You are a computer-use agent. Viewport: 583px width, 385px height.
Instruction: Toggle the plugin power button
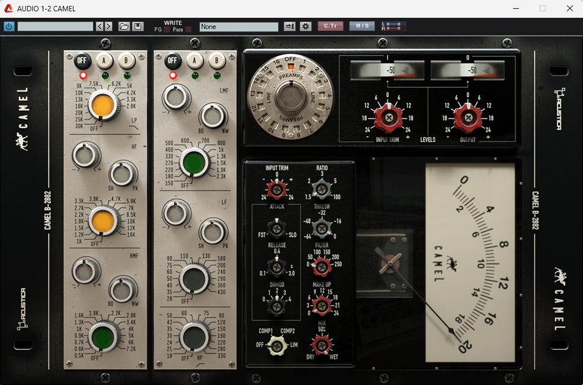click(x=9, y=27)
